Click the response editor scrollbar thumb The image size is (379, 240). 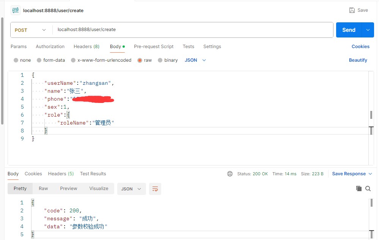(x=371, y=203)
